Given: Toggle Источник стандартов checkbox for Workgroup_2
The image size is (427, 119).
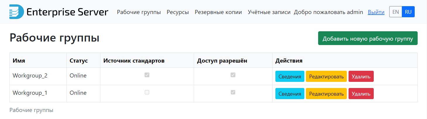Looking at the screenshot, I should tap(147, 75).
